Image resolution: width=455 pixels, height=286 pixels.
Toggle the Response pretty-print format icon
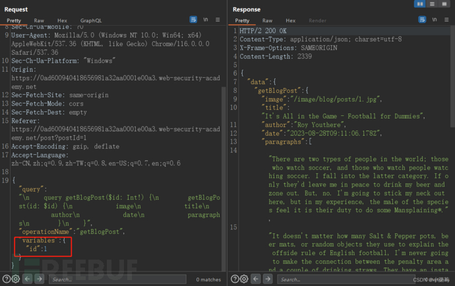tap(420, 20)
